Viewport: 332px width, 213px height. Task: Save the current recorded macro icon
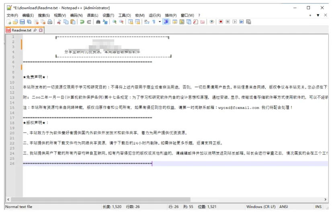tap(248, 22)
